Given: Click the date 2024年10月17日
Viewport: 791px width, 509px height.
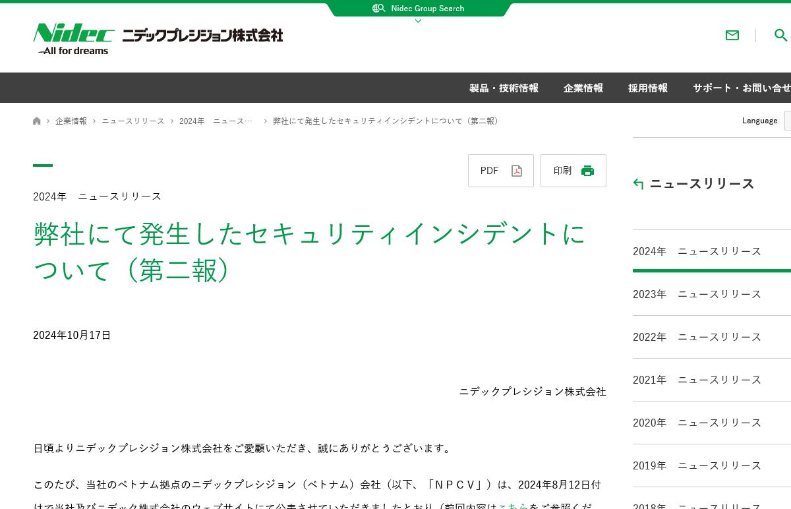Looking at the screenshot, I should tap(72, 336).
